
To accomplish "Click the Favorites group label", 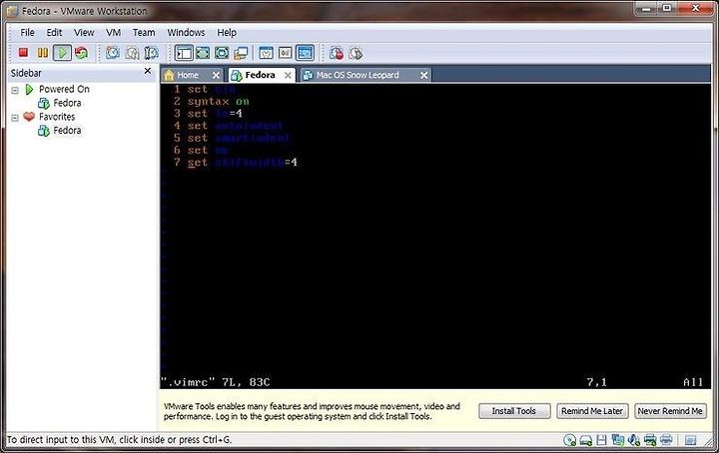I will tap(57, 117).
